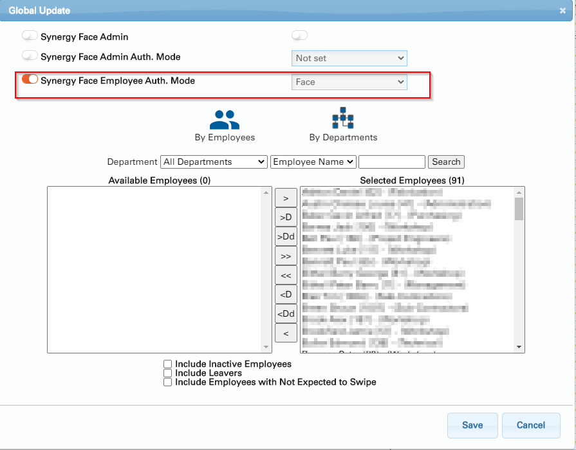Click the Selected Employees (91) heading
The height and width of the screenshot is (450, 576).
pos(412,180)
